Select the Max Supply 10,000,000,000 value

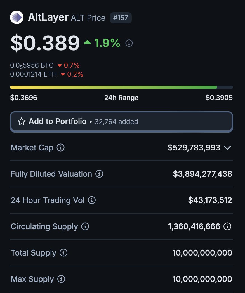pyautogui.click(x=202, y=279)
